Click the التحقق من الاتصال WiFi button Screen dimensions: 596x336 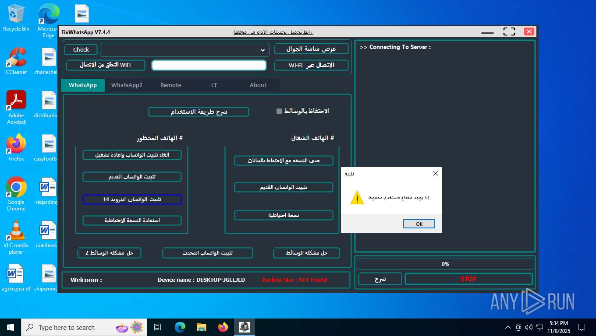pyautogui.click(x=105, y=65)
